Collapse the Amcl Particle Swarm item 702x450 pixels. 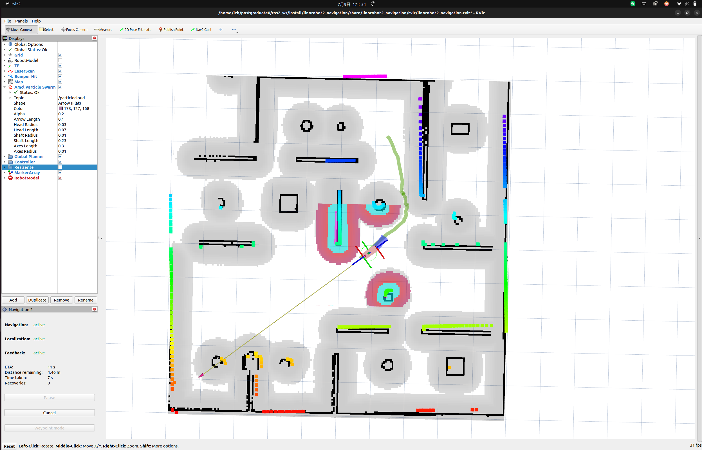pyautogui.click(x=5, y=87)
